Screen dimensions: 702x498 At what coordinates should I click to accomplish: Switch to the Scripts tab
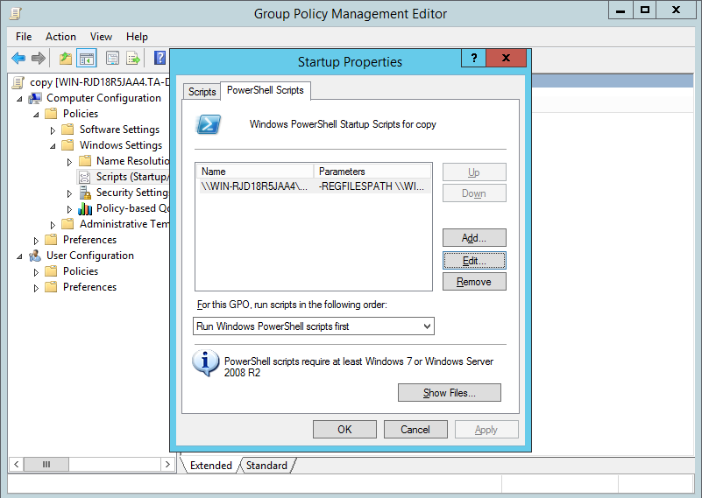click(x=202, y=92)
